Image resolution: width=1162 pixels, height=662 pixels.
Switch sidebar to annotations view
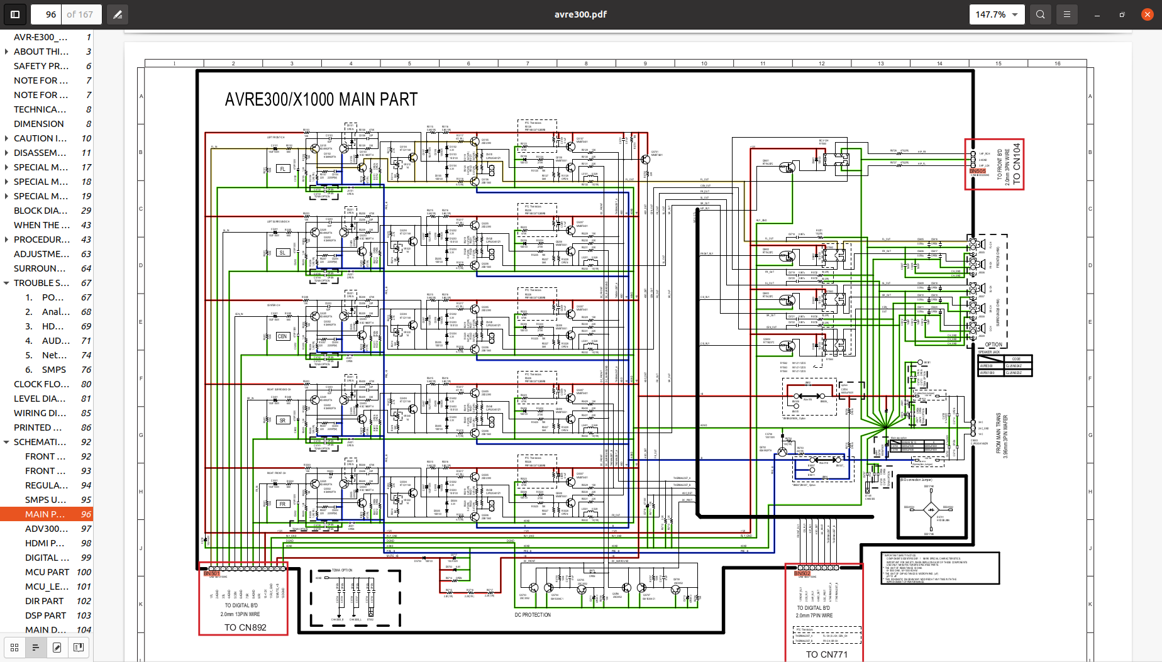(57, 647)
